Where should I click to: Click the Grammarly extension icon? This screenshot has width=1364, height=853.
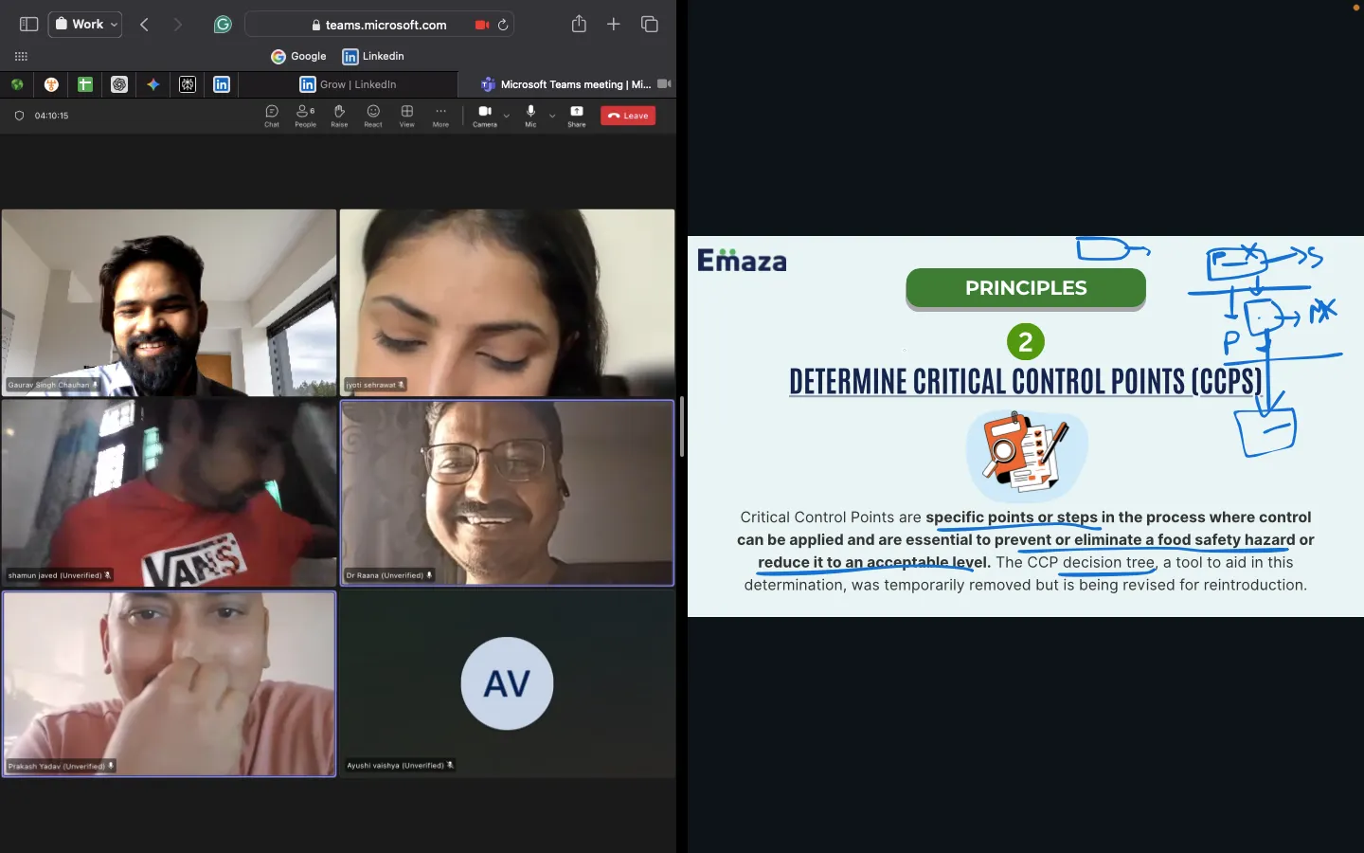223,25
